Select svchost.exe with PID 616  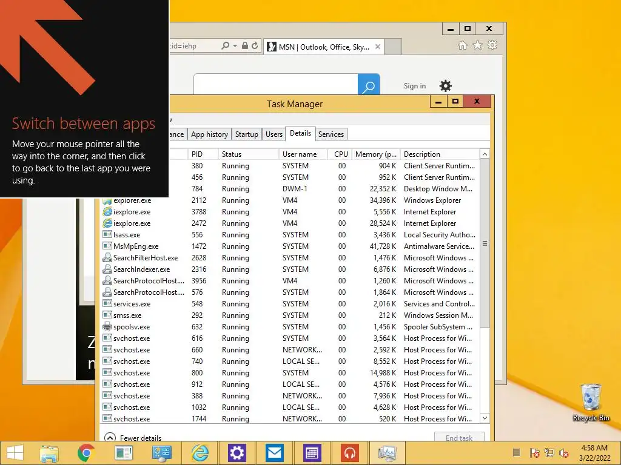click(290, 338)
